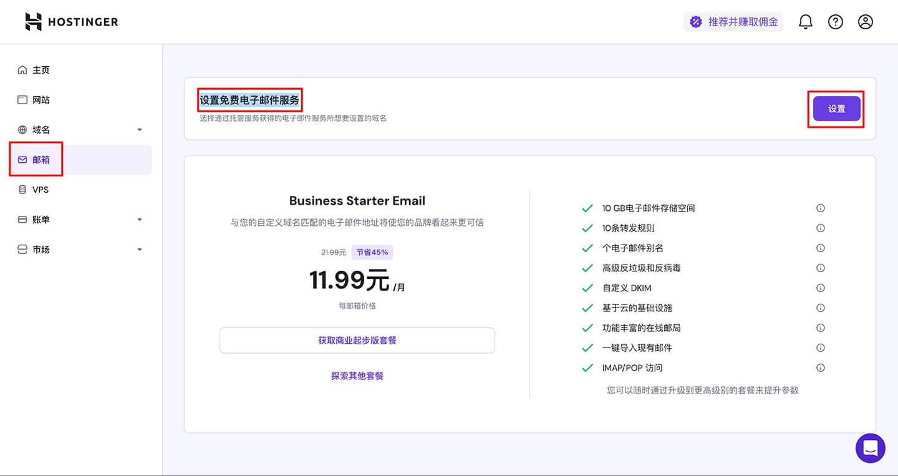Show info for 10 GB电子邮件存储空间
Screen dimensions: 898x476
pyautogui.click(x=821, y=208)
